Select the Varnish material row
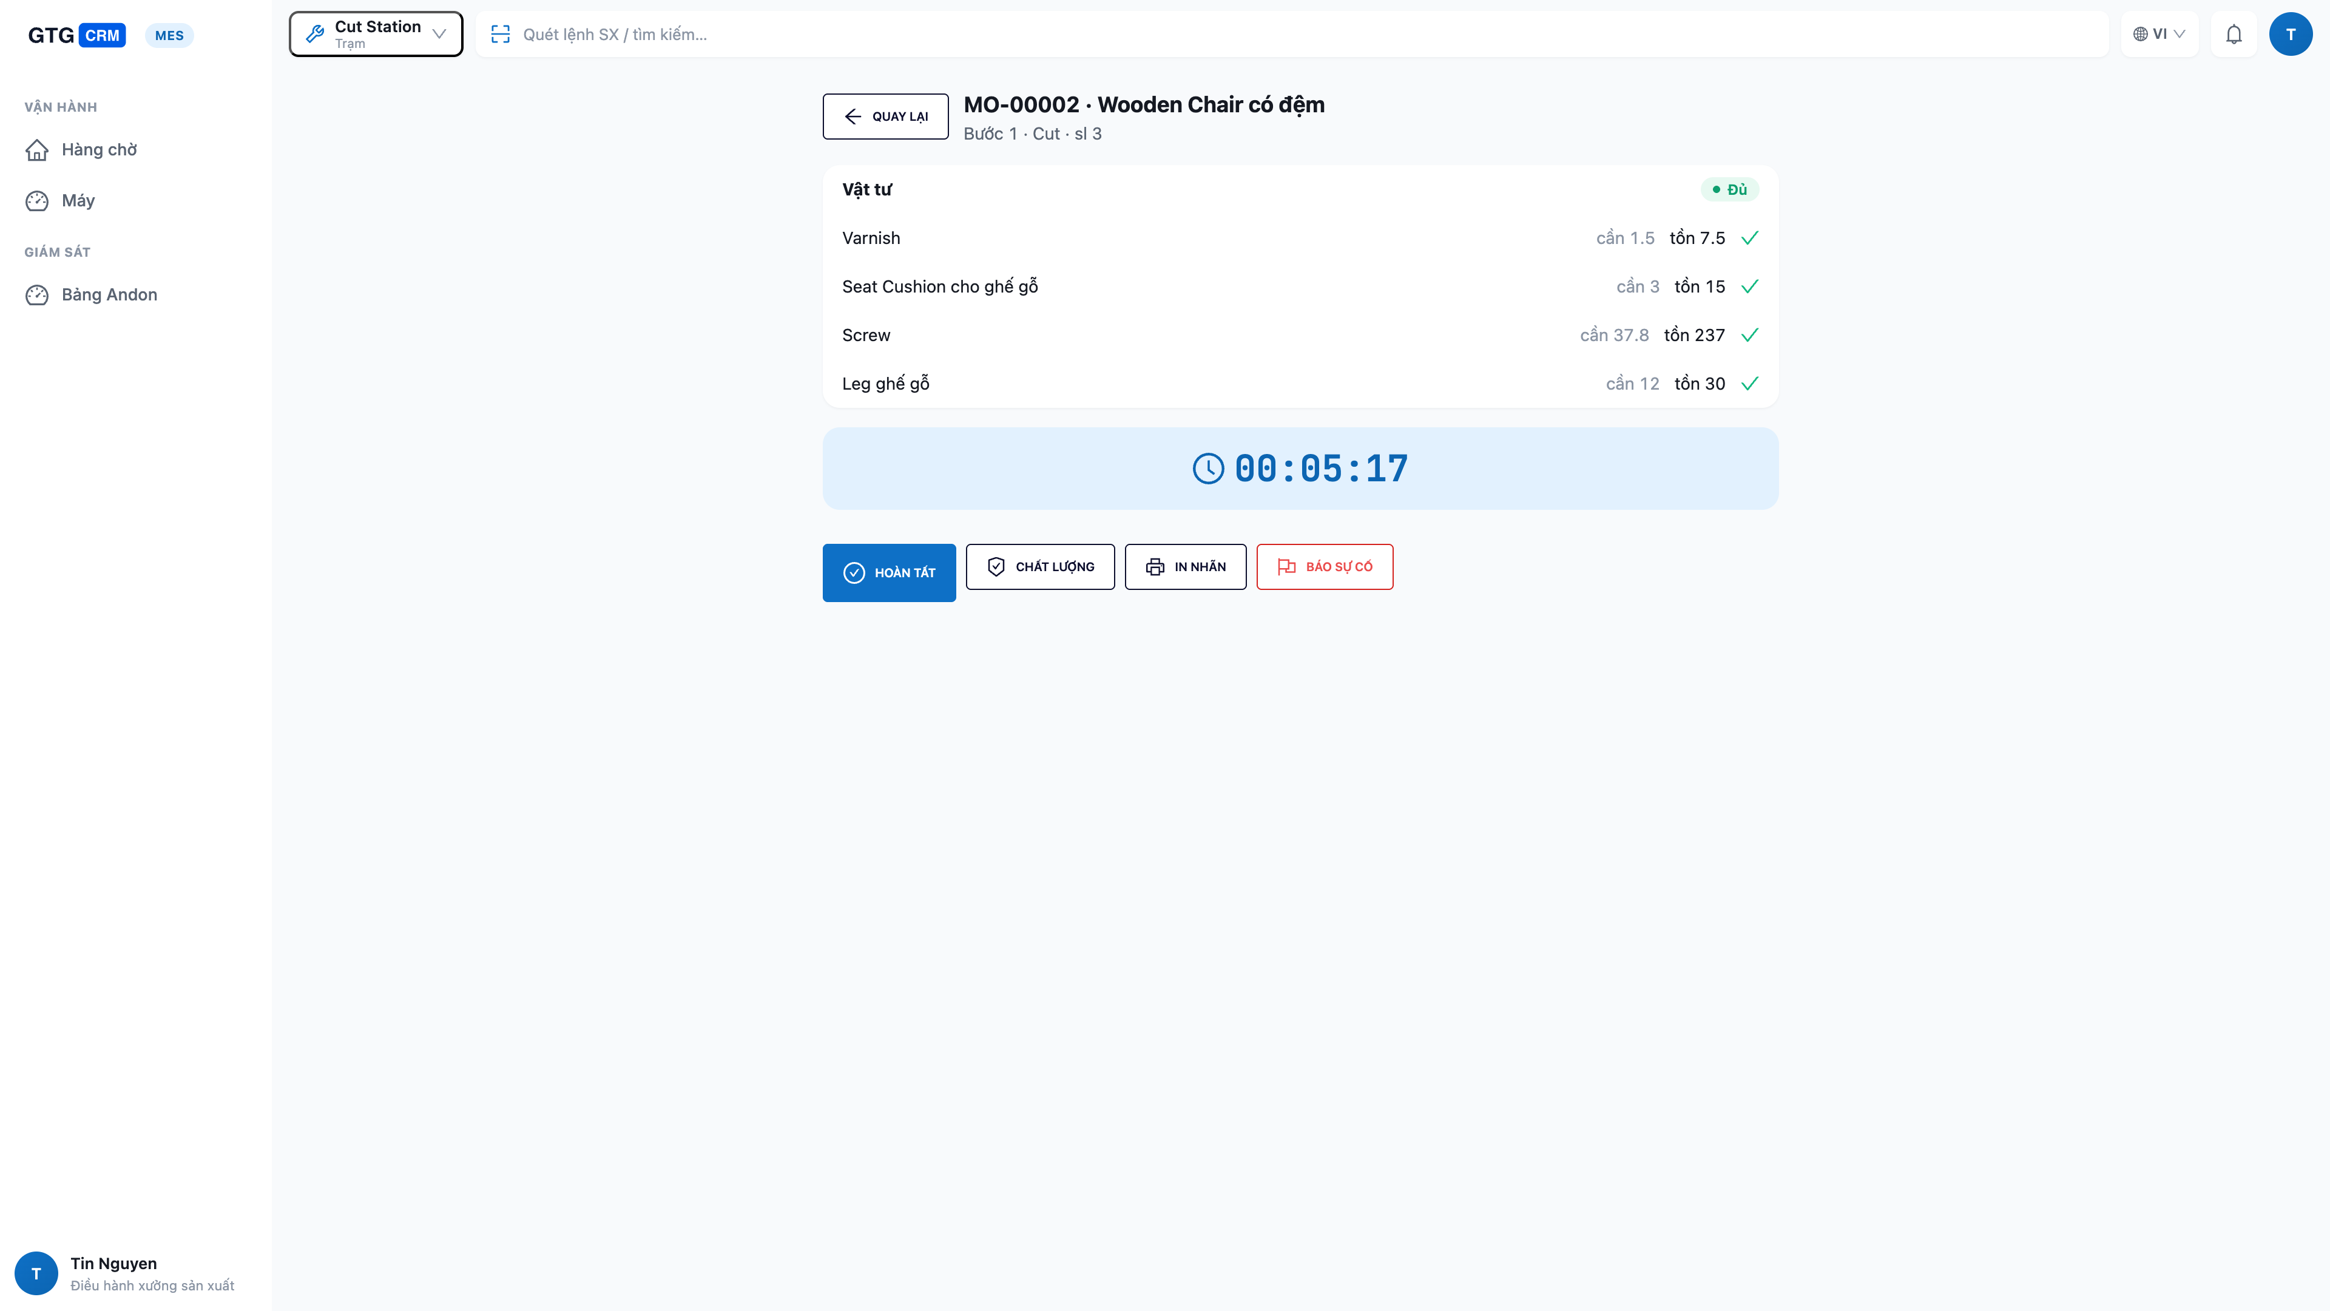Viewport: 2330px width, 1311px height. [x=1300, y=238]
